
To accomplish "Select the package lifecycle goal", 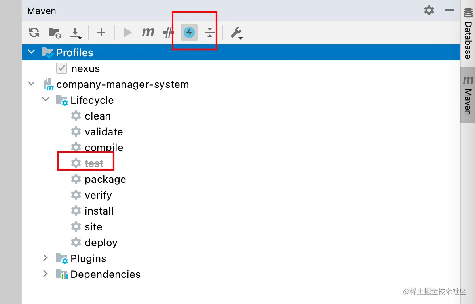I will (105, 179).
